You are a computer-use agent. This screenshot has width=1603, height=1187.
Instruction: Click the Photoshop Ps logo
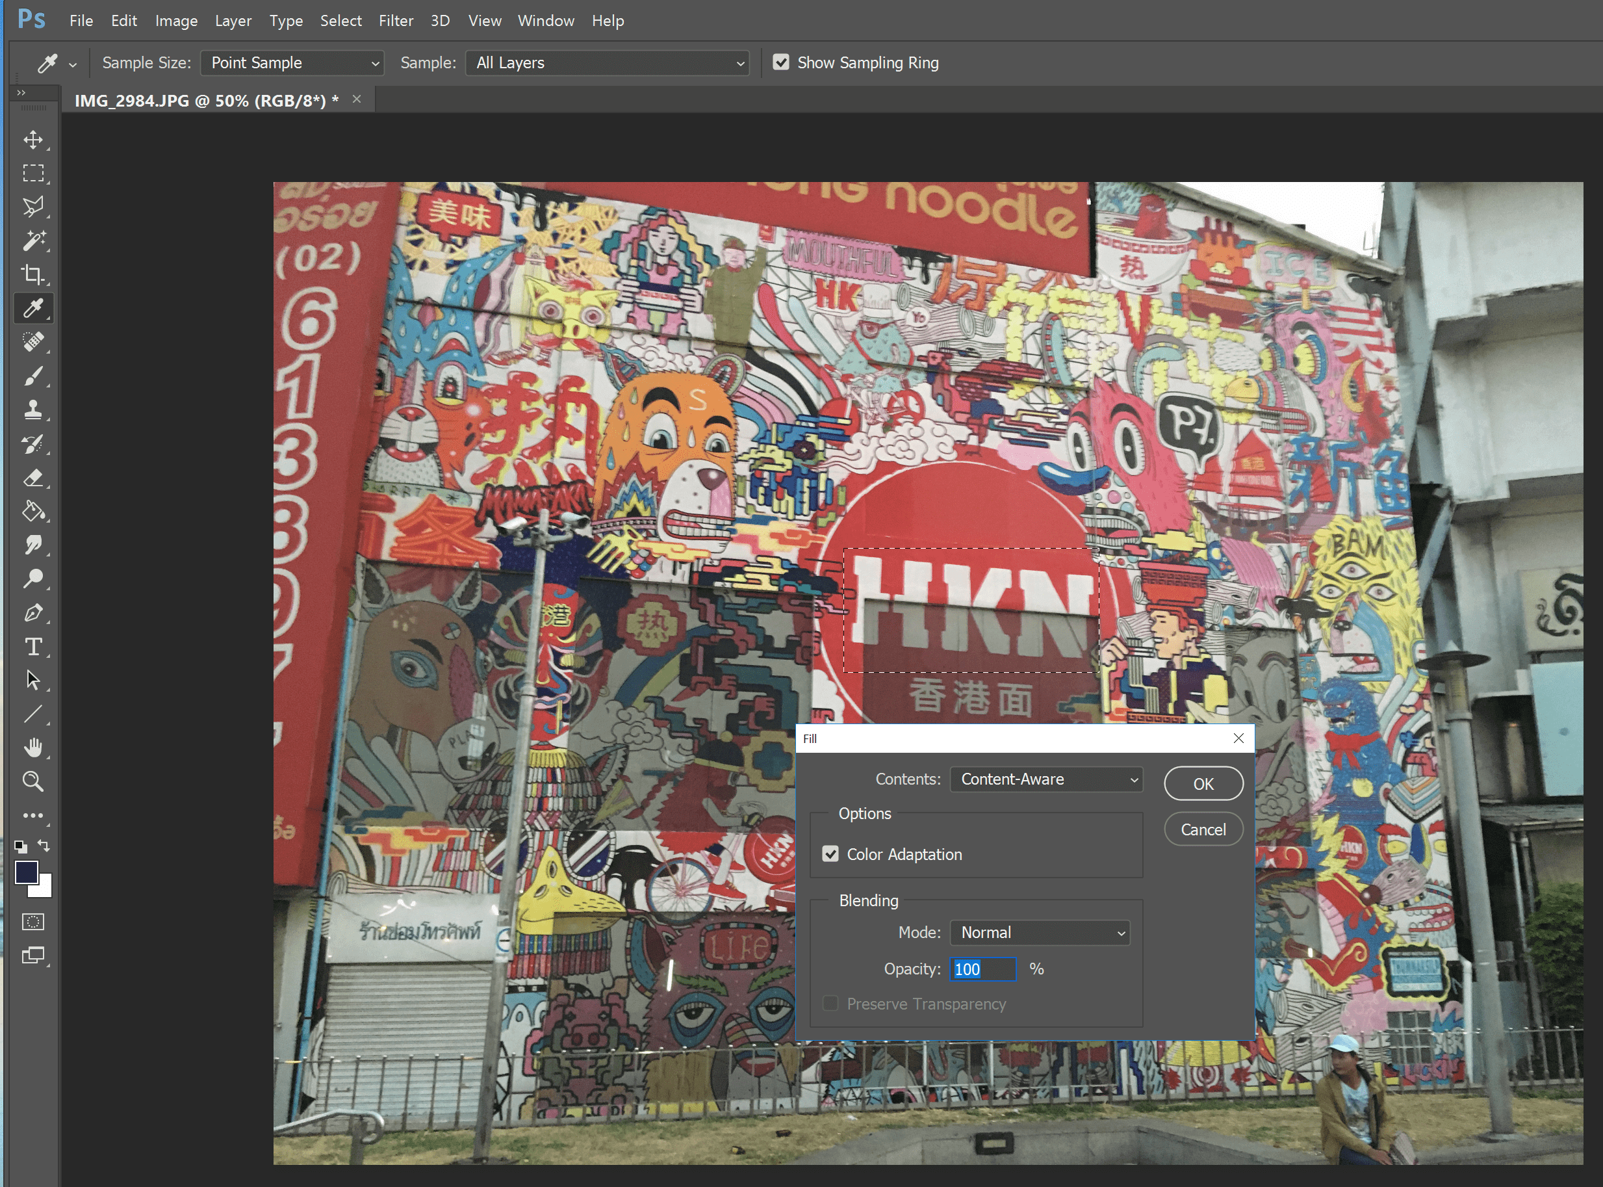32,20
